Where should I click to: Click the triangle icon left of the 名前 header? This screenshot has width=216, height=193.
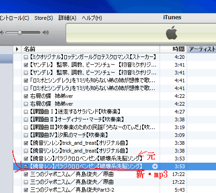17,49
